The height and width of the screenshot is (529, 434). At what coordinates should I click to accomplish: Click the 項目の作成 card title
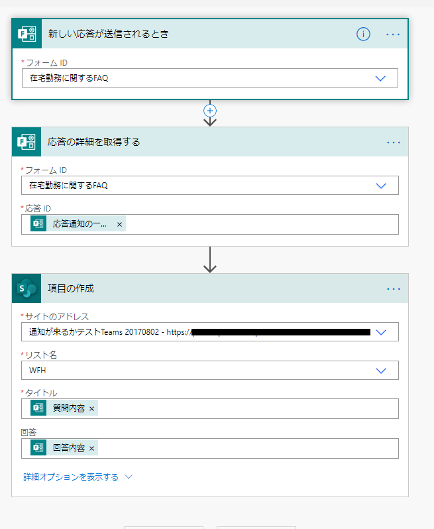coord(71,288)
